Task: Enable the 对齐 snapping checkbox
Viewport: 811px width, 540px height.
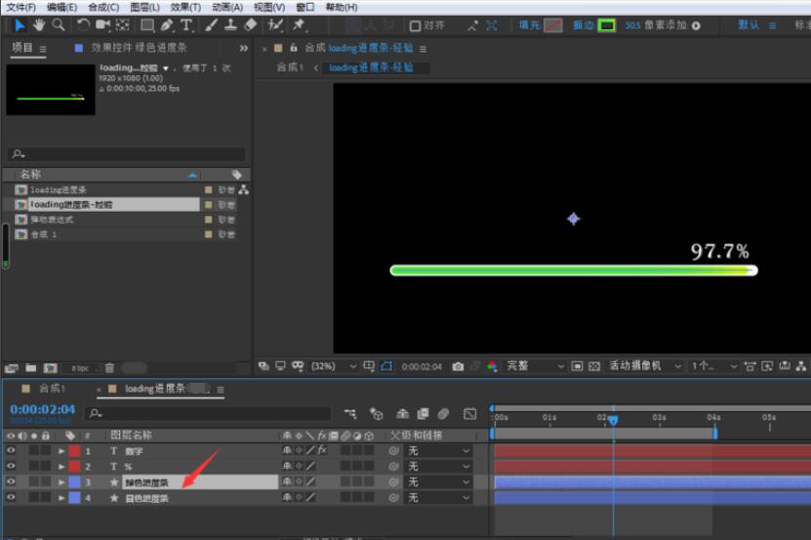Action: 416,25
